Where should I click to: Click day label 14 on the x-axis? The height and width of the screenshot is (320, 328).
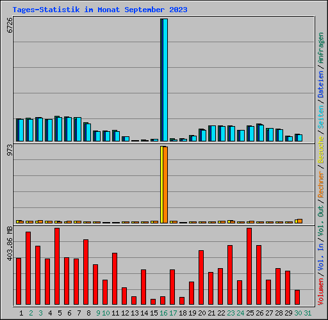point(144,313)
